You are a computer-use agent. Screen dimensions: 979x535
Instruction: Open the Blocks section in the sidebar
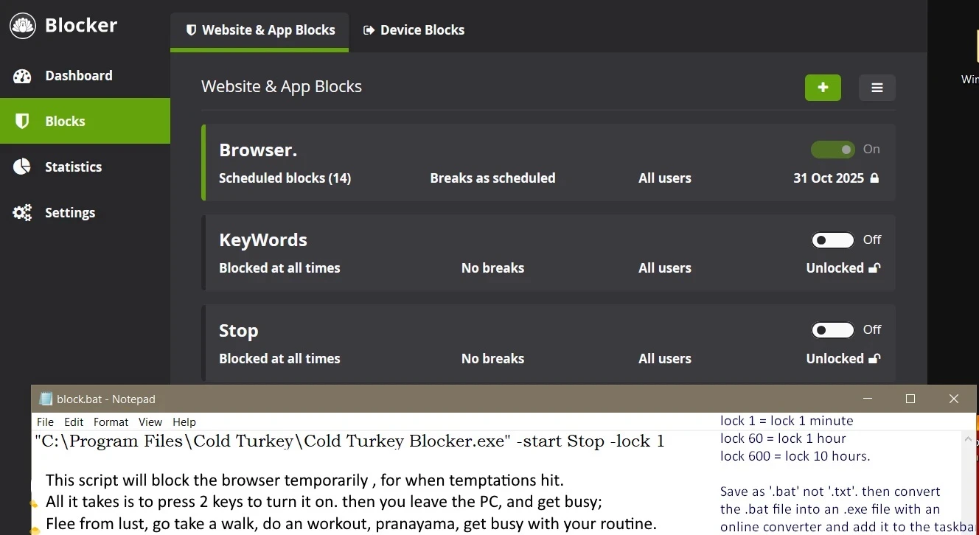pos(65,122)
